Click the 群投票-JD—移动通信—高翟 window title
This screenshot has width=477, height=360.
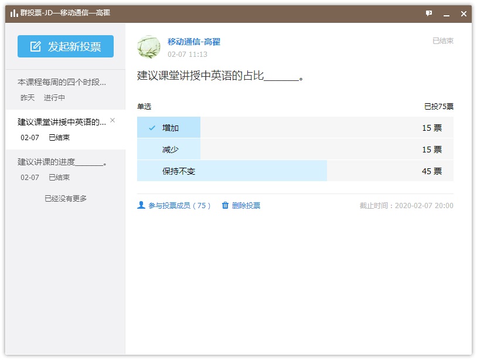65,13
